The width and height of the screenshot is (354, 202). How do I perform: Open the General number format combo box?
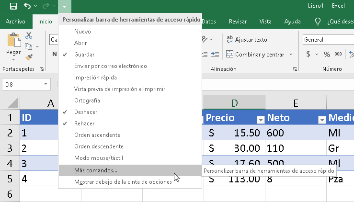tap(328, 40)
